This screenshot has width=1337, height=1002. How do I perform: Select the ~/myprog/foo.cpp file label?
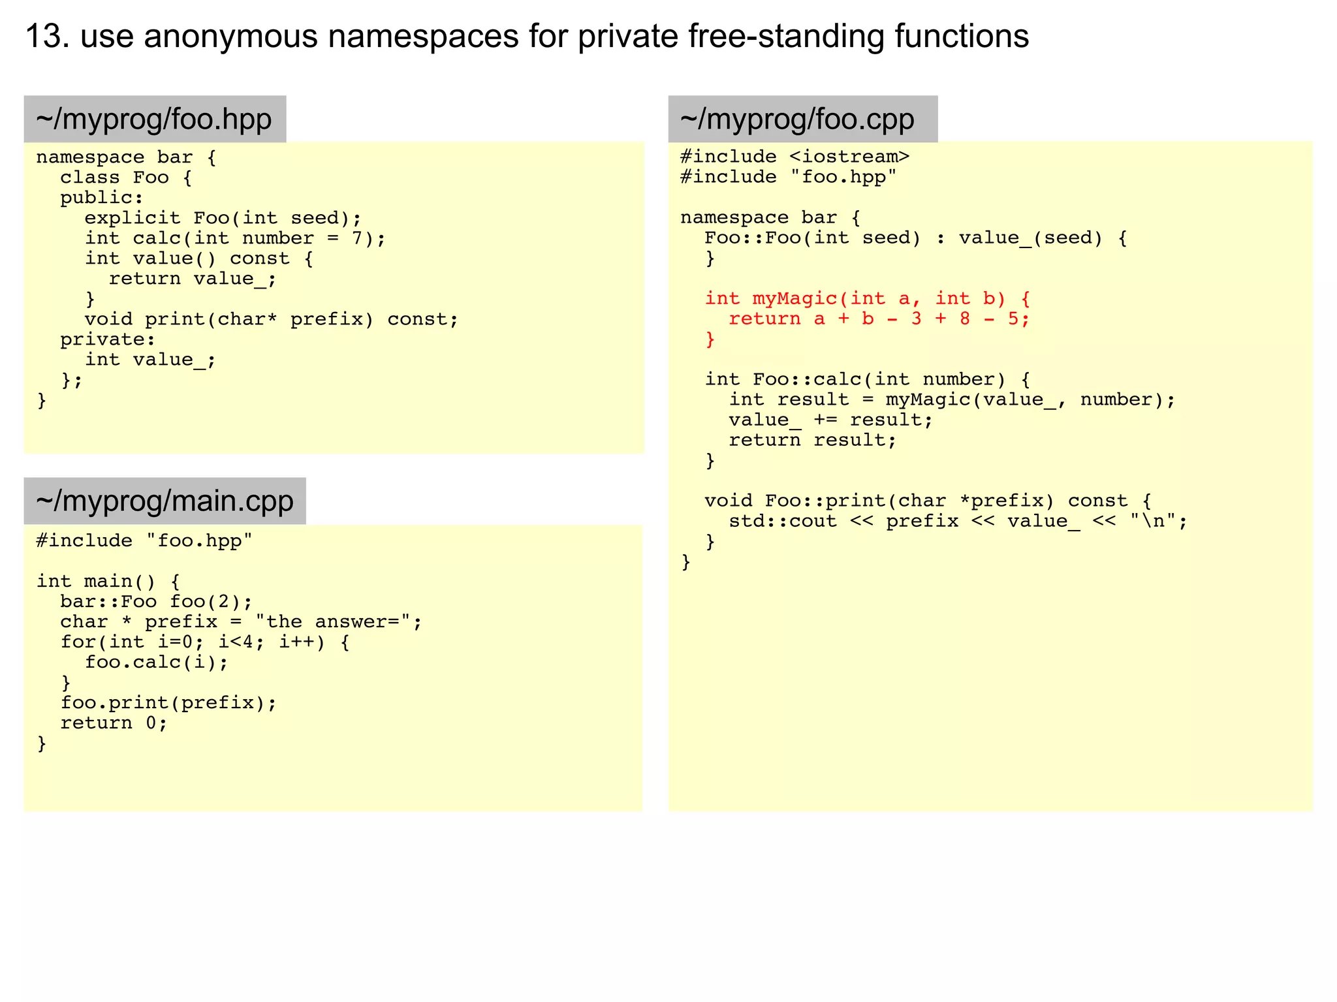click(x=802, y=119)
